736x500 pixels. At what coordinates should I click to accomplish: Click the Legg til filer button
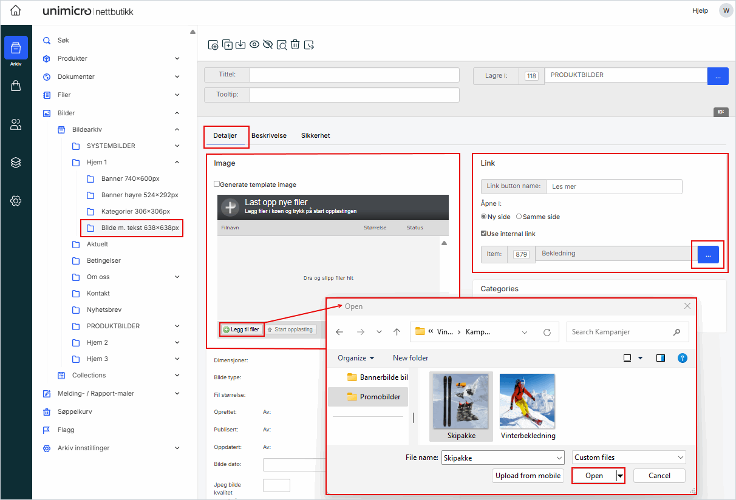[241, 329]
